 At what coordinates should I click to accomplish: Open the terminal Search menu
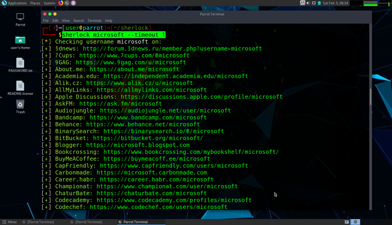pos(78,21)
